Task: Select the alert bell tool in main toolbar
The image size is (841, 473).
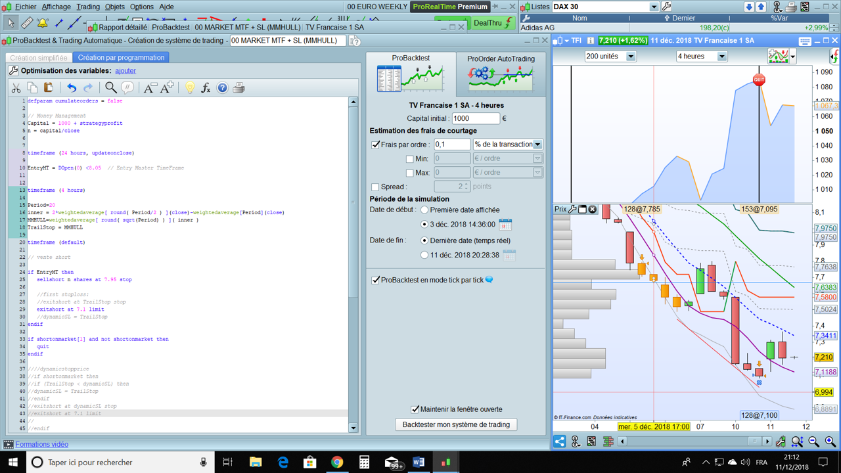Action: [43, 23]
